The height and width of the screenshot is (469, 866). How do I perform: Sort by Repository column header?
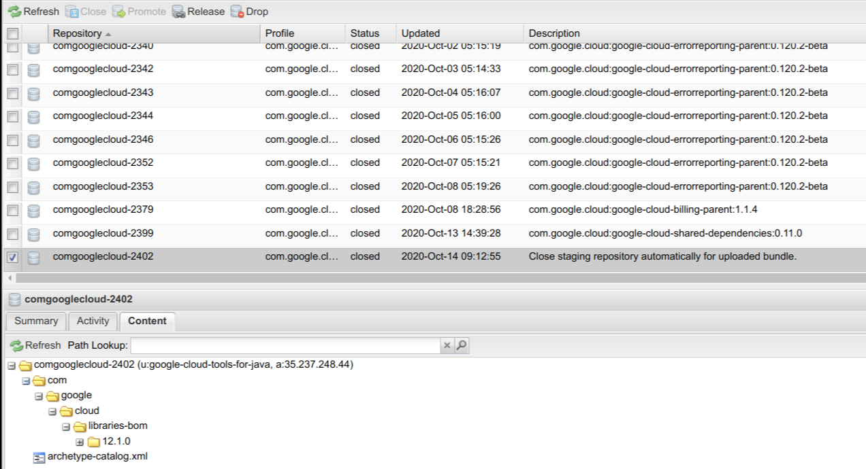[x=153, y=33]
